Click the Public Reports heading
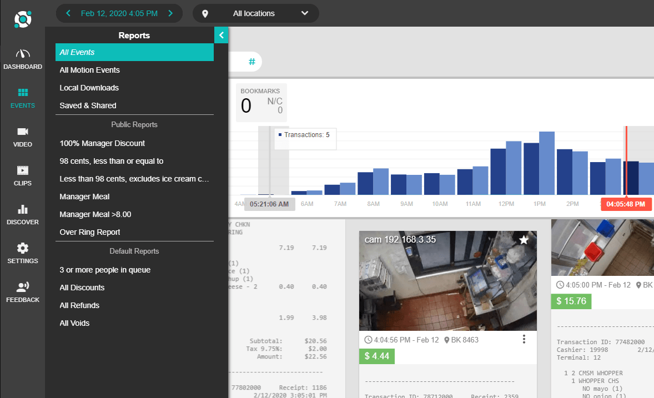The image size is (654, 398). pyautogui.click(x=134, y=125)
